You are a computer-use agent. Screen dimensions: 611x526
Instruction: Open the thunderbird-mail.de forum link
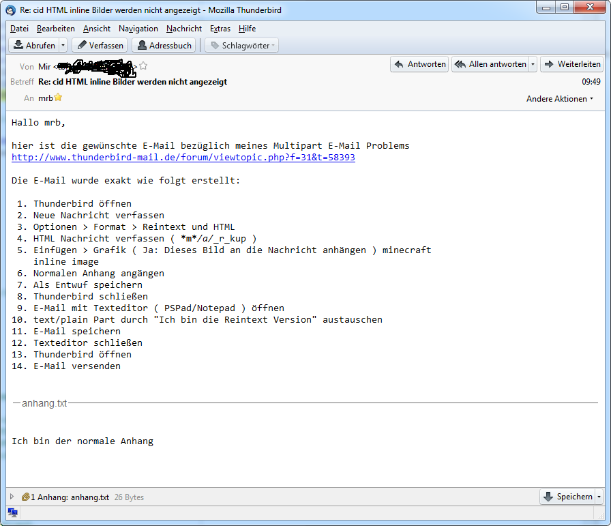183,157
